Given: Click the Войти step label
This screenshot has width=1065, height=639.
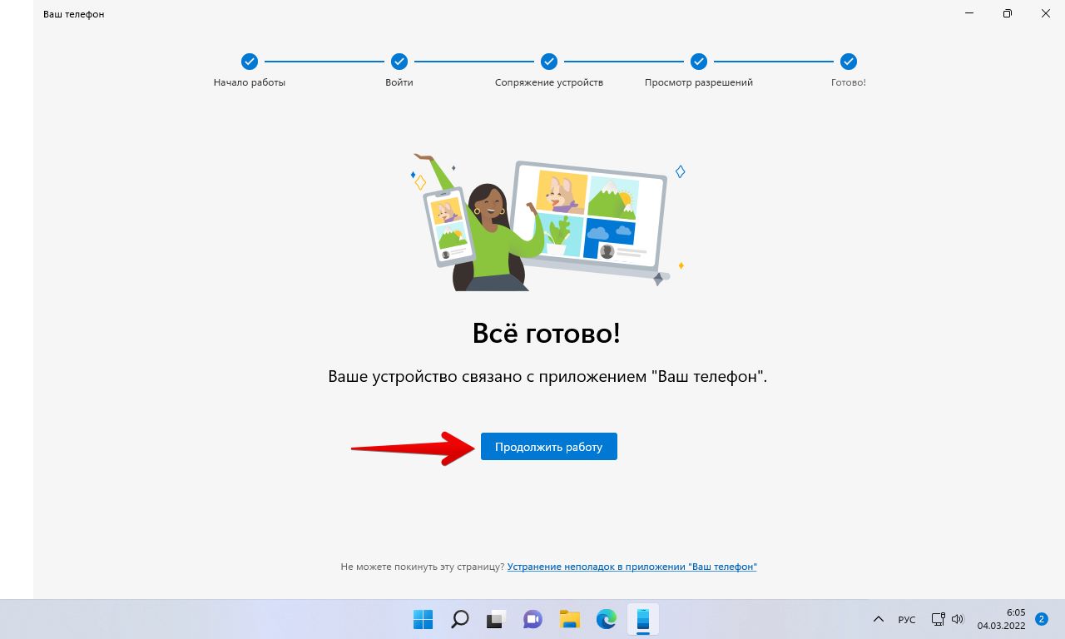Looking at the screenshot, I should click(x=399, y=82).
